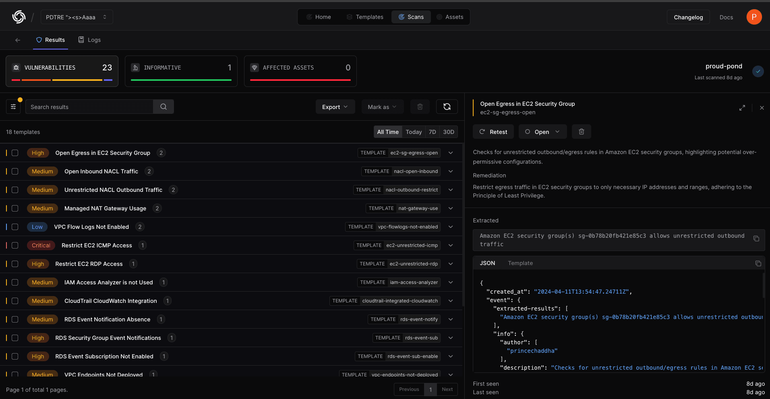Open the status dropdown showing Open
This screenshot has height=399, width=770.
542,132
